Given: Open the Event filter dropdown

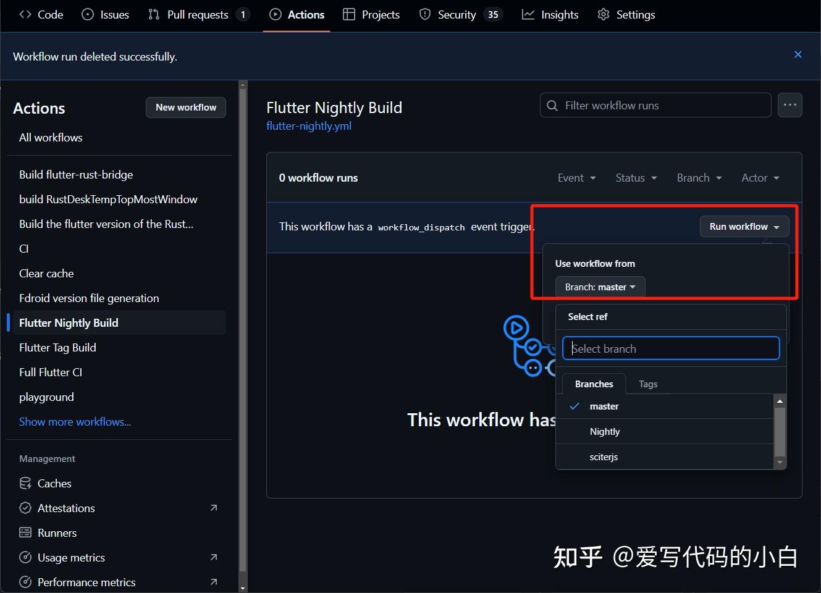Looking at the screenshot, I should [x=576, y=177].
